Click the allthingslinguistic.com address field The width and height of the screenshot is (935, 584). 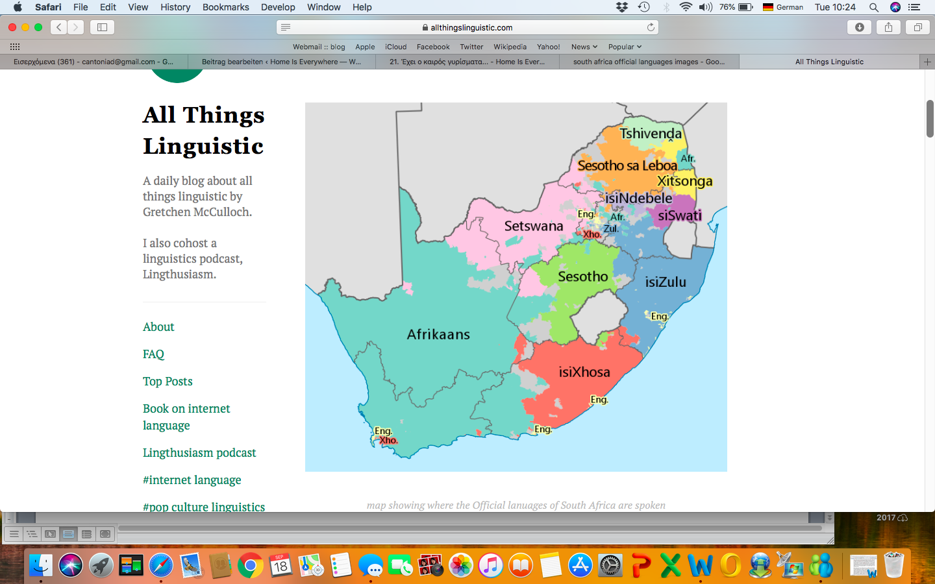pos(467,27)
